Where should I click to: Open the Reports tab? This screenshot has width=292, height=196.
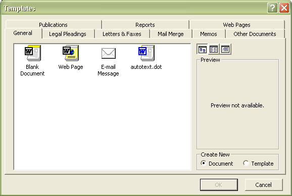(x=145, y=25)
